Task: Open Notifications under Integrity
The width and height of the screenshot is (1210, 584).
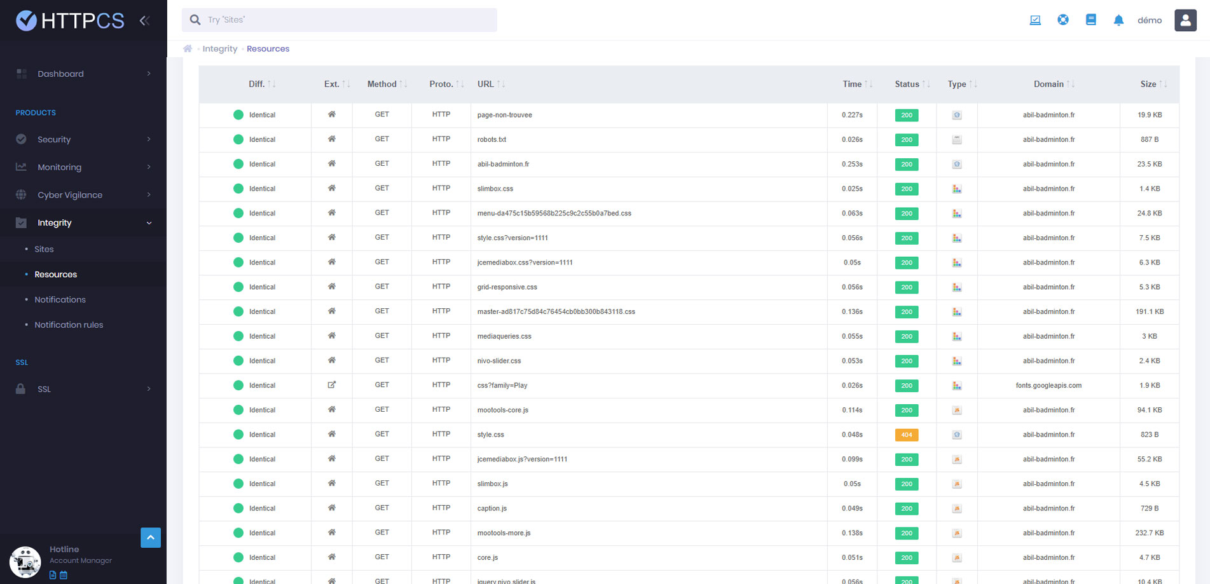Action: click(60, 299)
